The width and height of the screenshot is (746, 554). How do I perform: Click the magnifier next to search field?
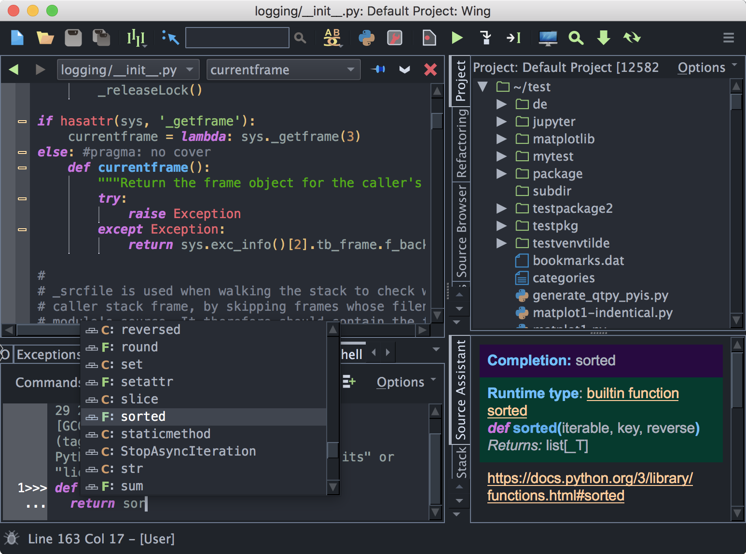(x=300, y=38)
